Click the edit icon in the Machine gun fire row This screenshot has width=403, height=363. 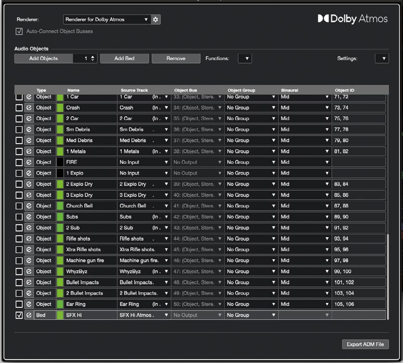[x=29, y=261]
